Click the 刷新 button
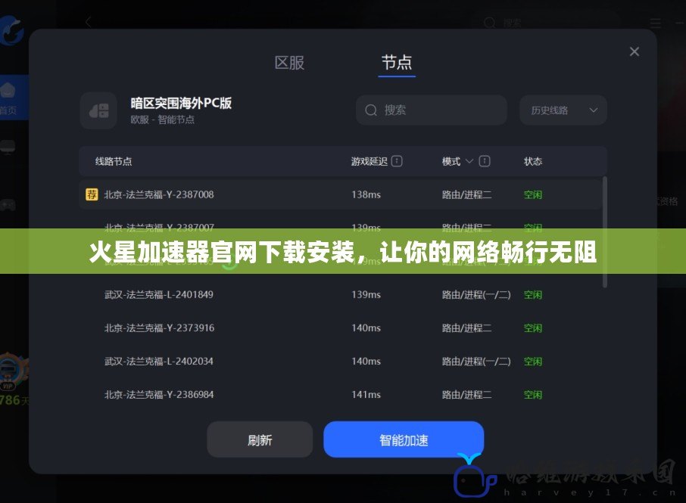686x503 pixels. [260, 439]
